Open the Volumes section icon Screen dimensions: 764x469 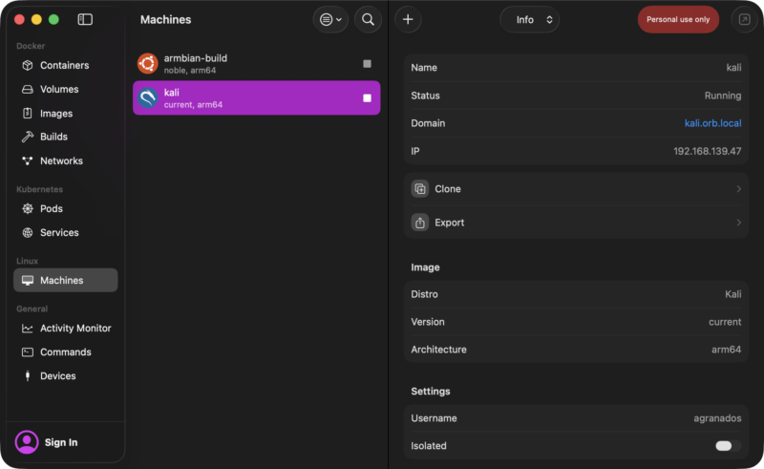28,89
